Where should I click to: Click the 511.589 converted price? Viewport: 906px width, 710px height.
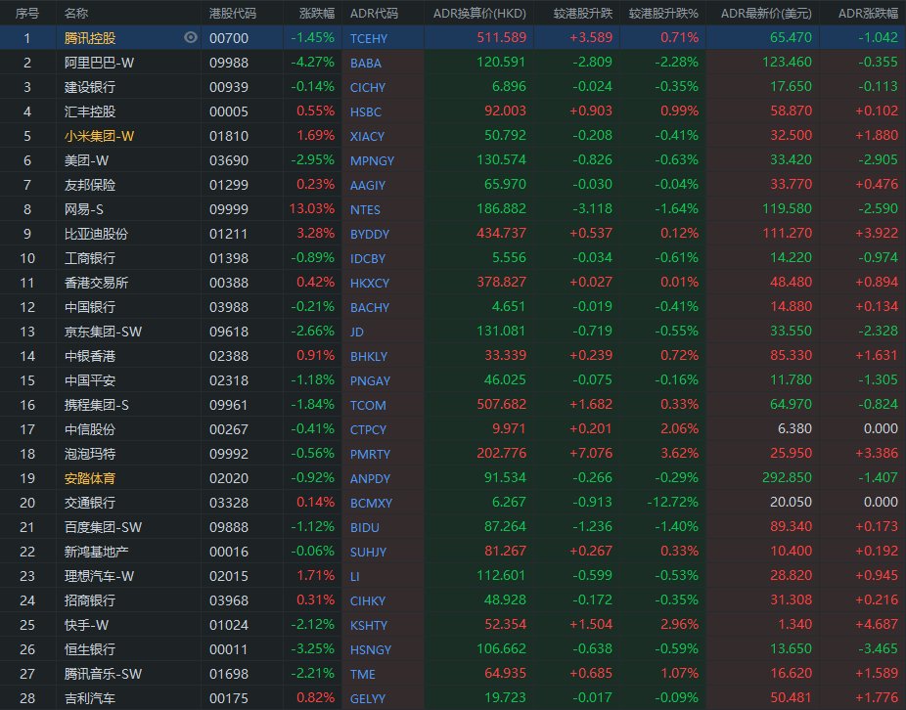click(502, 37)
